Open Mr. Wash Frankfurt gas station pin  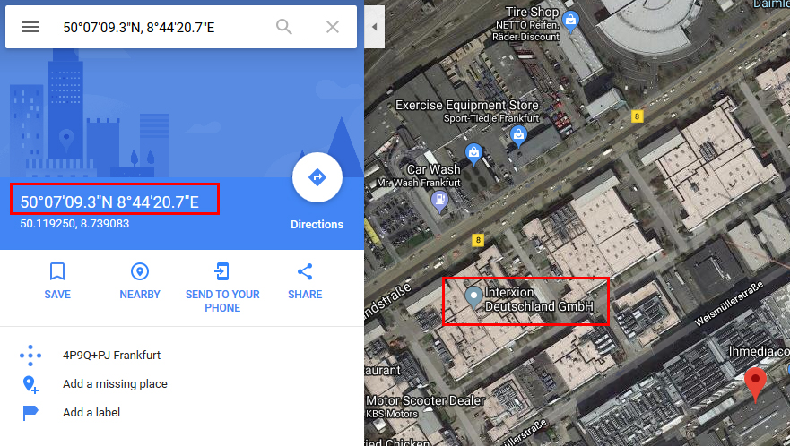point(440,201)
